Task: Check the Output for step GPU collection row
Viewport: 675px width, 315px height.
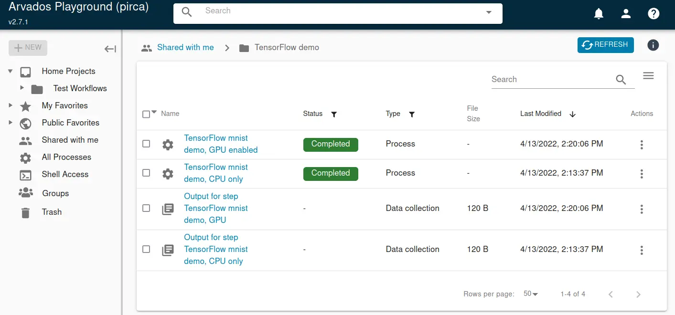Action: [x=146, y=208]
